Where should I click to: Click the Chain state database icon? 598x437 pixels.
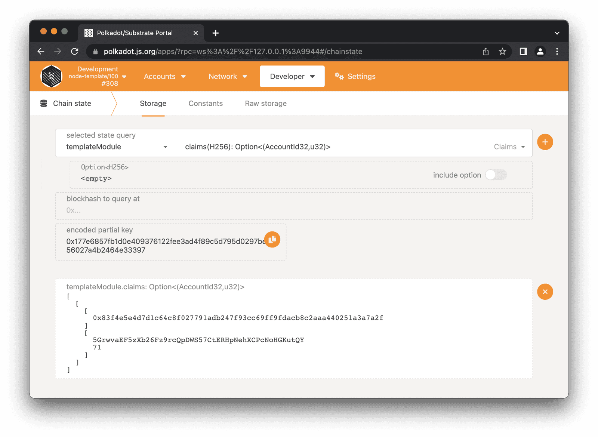coord(44,103)
